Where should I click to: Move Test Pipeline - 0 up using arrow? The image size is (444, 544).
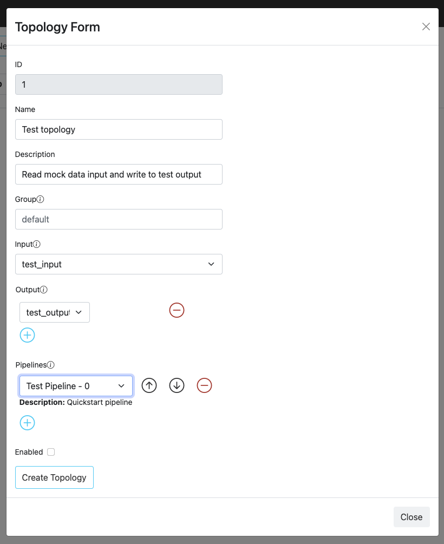click(x=149, y=385)
